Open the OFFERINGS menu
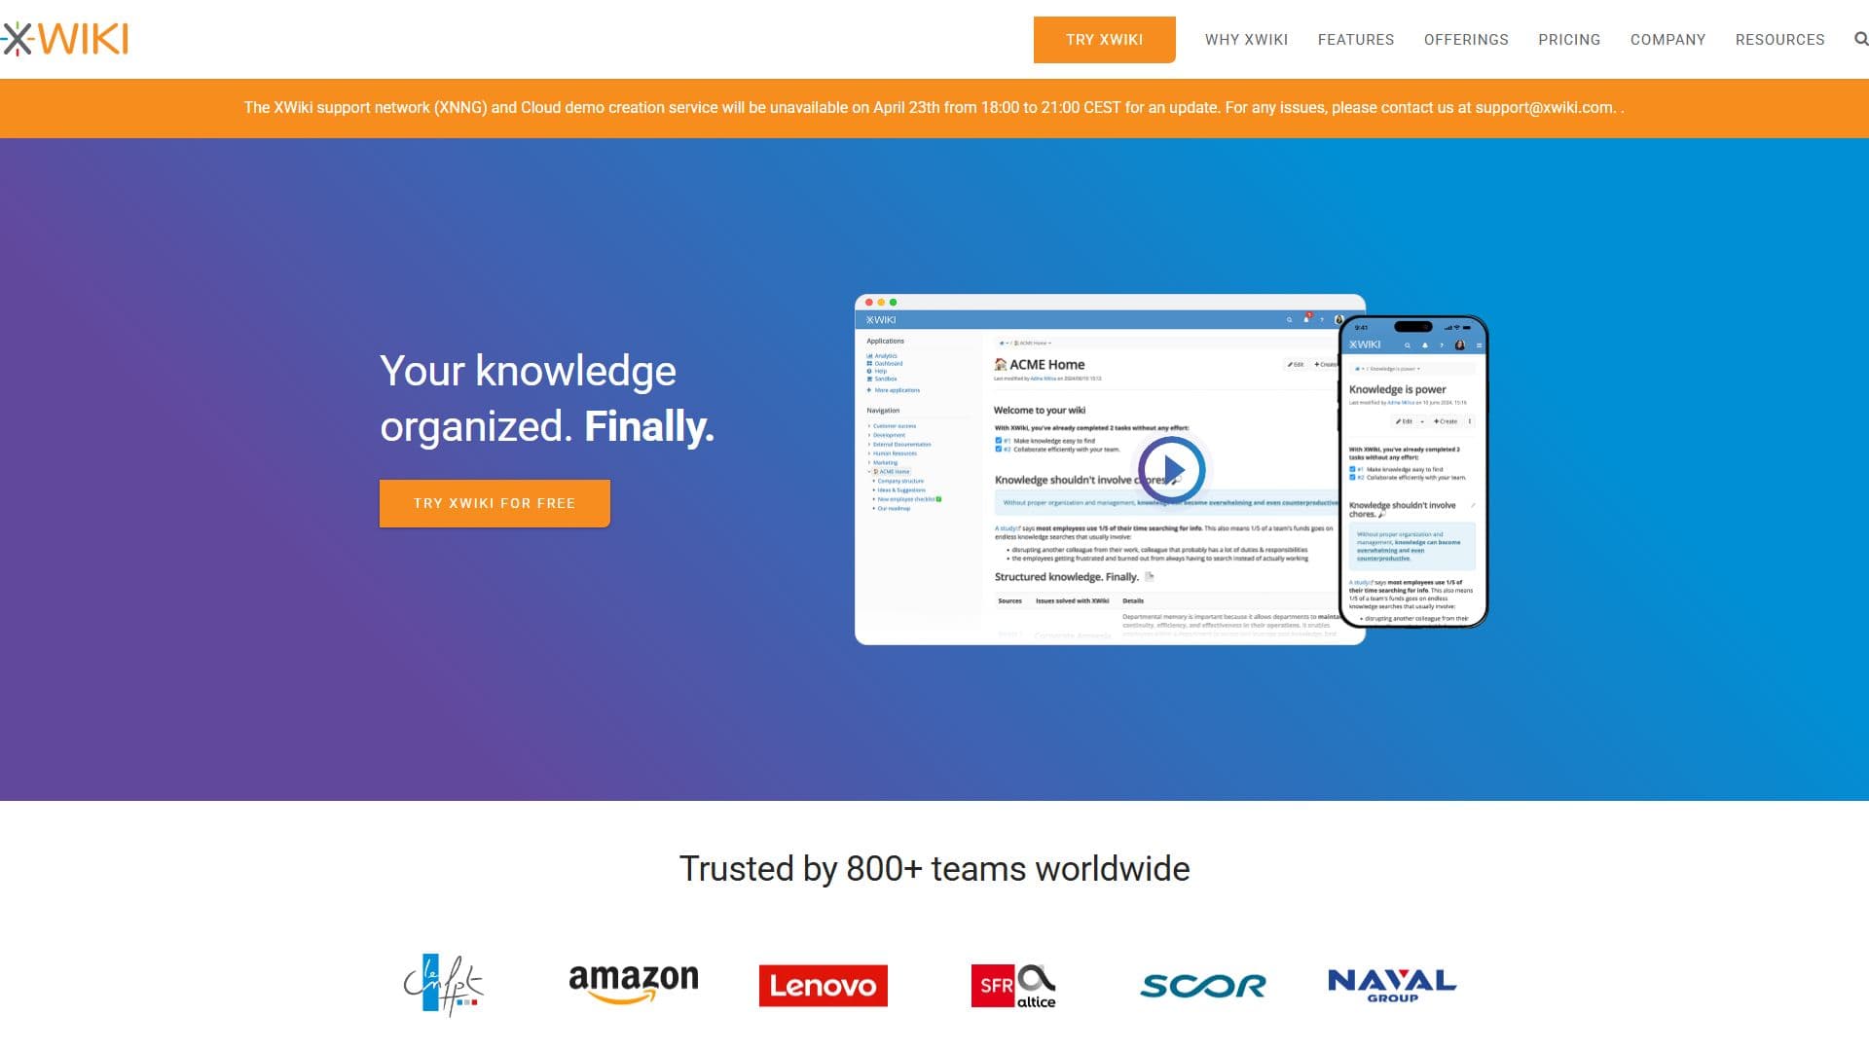Screen dimensions: 1869x1051 (1466, 40)
